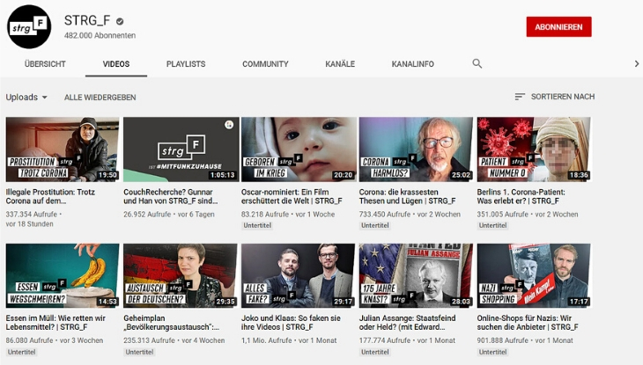The height and width of the screenshot is (365, 643).
Task: Click the 482.000 Abonnenten subscriber count
Action: tap(100, 36)
